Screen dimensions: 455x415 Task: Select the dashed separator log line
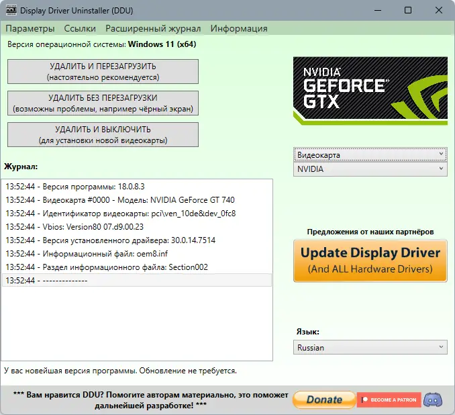pyautogui.click(x=137, y=280)
